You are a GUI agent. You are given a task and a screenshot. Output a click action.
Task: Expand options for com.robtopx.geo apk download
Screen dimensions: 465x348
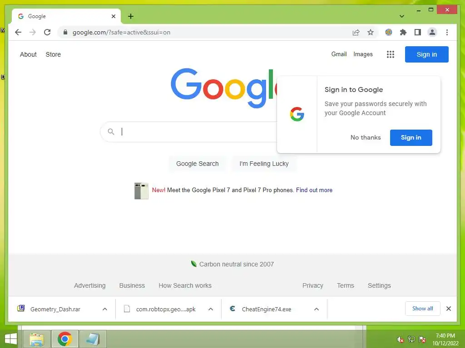[x=211, y=309]
